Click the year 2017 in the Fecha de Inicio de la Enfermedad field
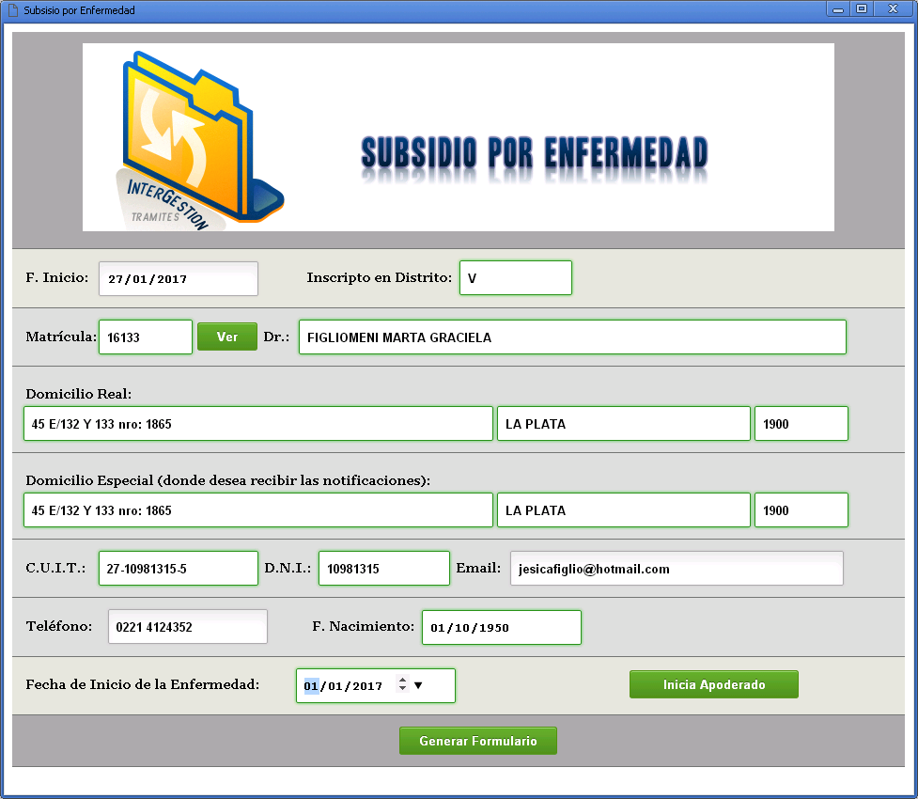This screenshot has height=799, width=918. (367, 686)
